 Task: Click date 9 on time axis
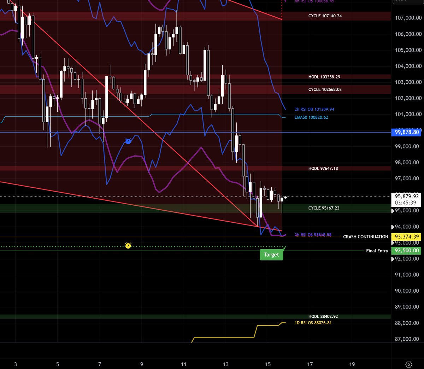pyautogui.click(x=142, y=364)
